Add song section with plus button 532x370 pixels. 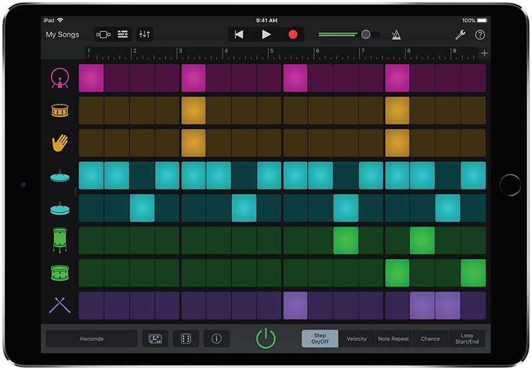484,53
